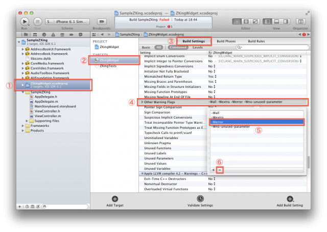327x232 pixels.
Task: Expand the Frameworks group
Action: click(x=22, y=126)
